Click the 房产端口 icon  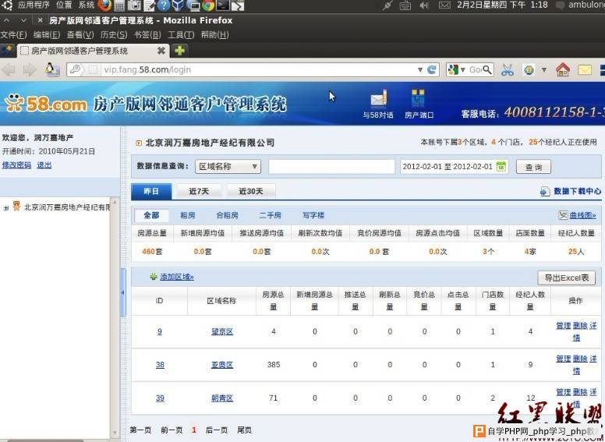419,104
